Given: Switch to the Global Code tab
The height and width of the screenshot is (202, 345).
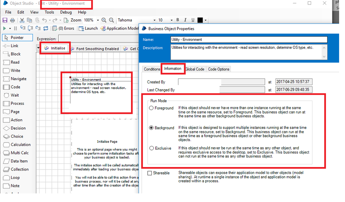Looking at the screenshot, I should click(195, 69).
